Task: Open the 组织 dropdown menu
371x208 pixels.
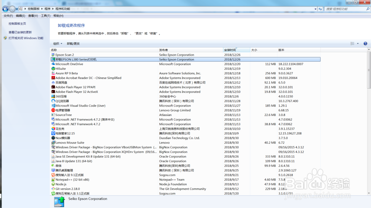Action: coord(58,43)
